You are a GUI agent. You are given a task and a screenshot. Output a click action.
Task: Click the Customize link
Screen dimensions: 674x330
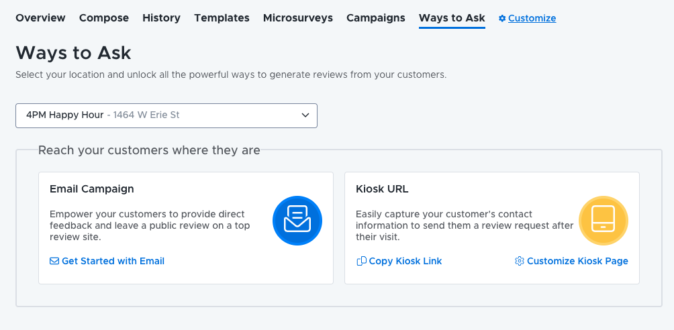click(532, 19)
